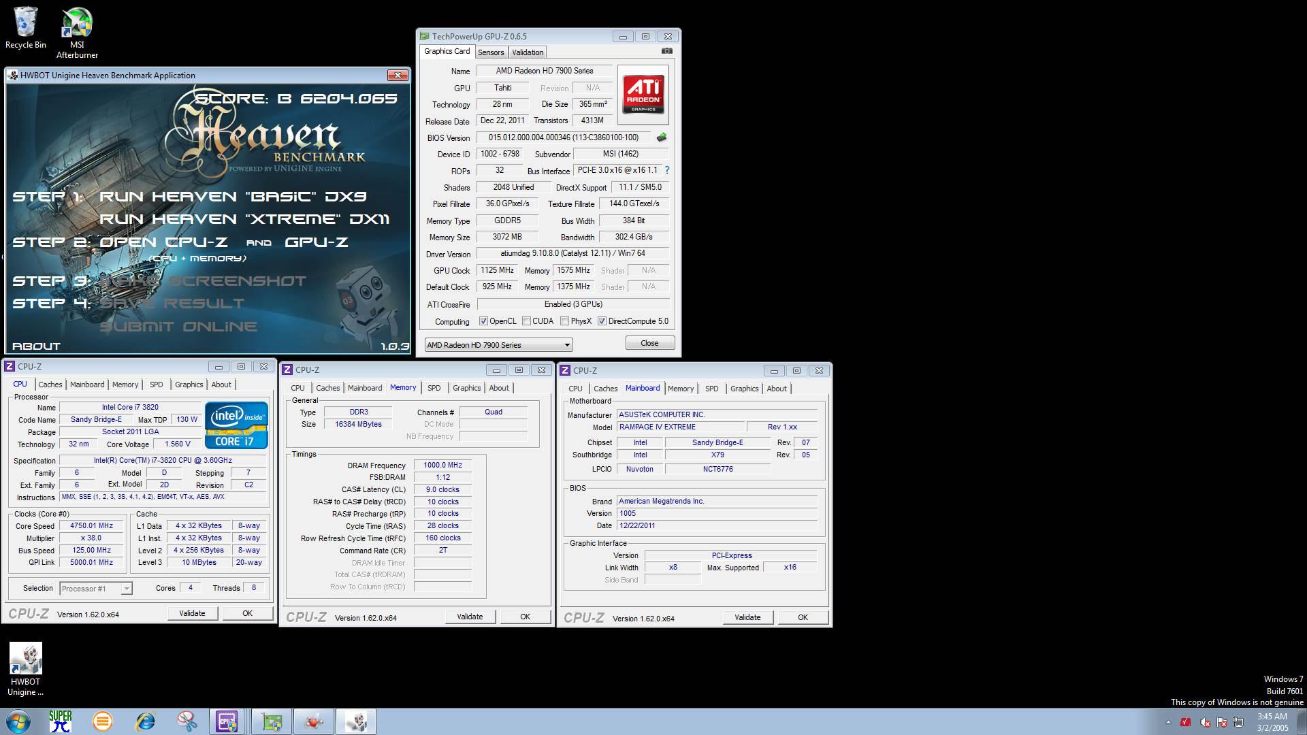Click the red AMD tray icon
Screen dimensions: 1307x735
click(1186, 722)
